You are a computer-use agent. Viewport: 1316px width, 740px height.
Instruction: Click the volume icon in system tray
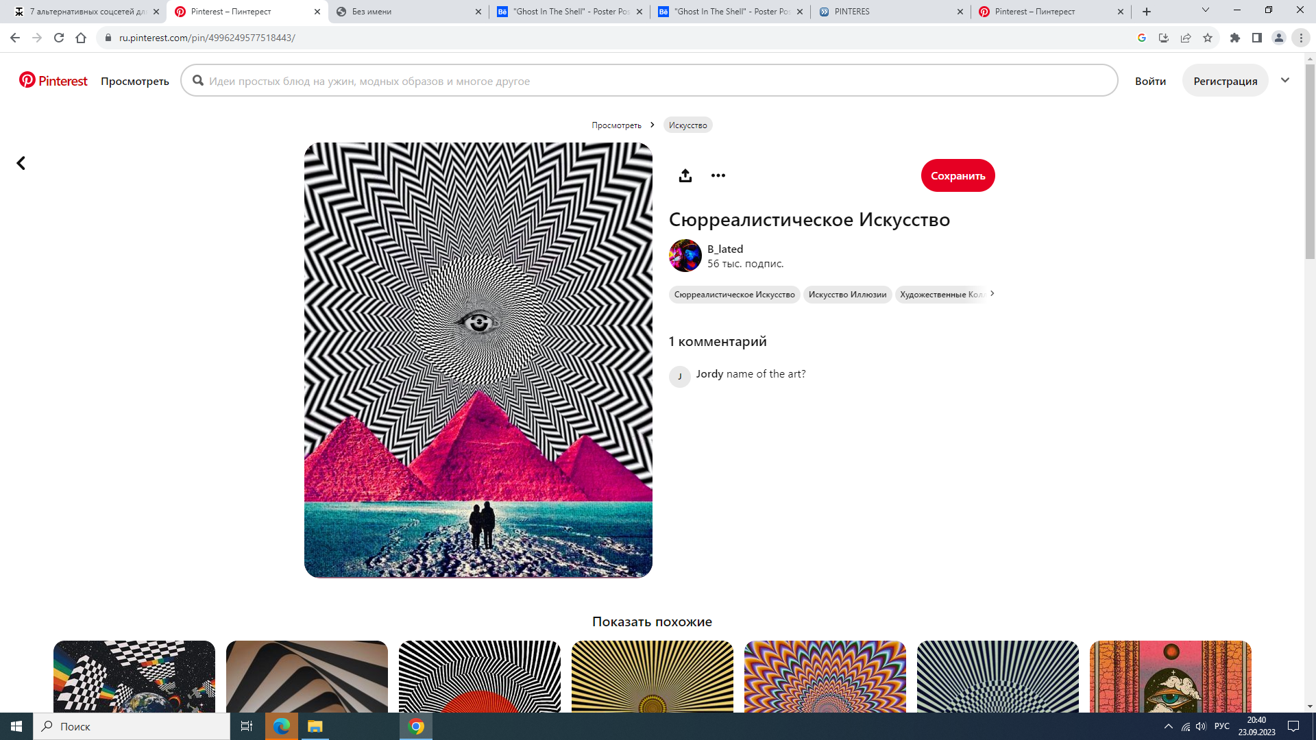1201,726
